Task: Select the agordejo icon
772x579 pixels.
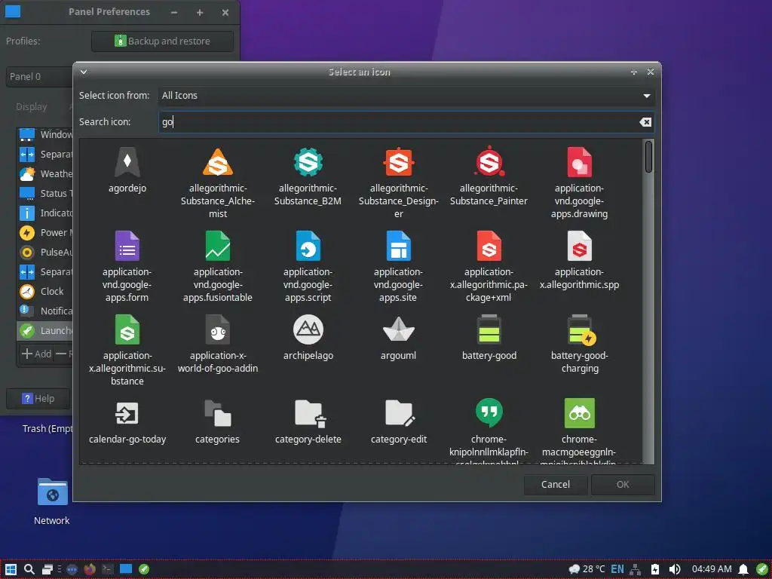Action: pyautogui.click(x=127, y=170)
